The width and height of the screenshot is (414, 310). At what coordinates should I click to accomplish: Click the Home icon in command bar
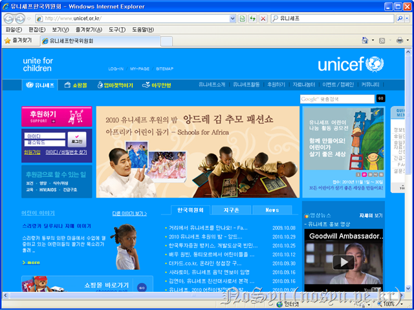[365, 40]
